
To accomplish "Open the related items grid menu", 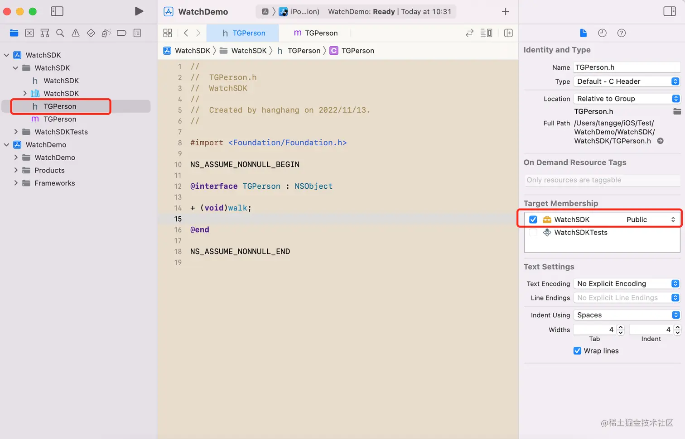I will click(x=168, y=33).
